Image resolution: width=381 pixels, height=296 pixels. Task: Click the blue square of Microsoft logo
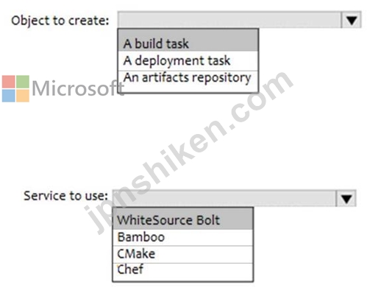click(9, 96)
